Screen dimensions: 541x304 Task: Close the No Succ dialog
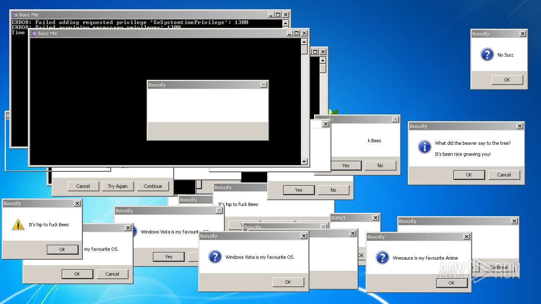(x=523, y=34)
